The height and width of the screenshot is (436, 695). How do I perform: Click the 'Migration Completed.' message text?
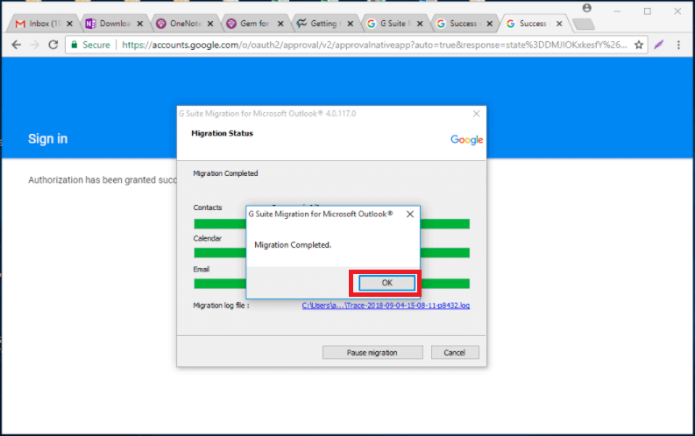pyautogui.click(x=293, y=245)
